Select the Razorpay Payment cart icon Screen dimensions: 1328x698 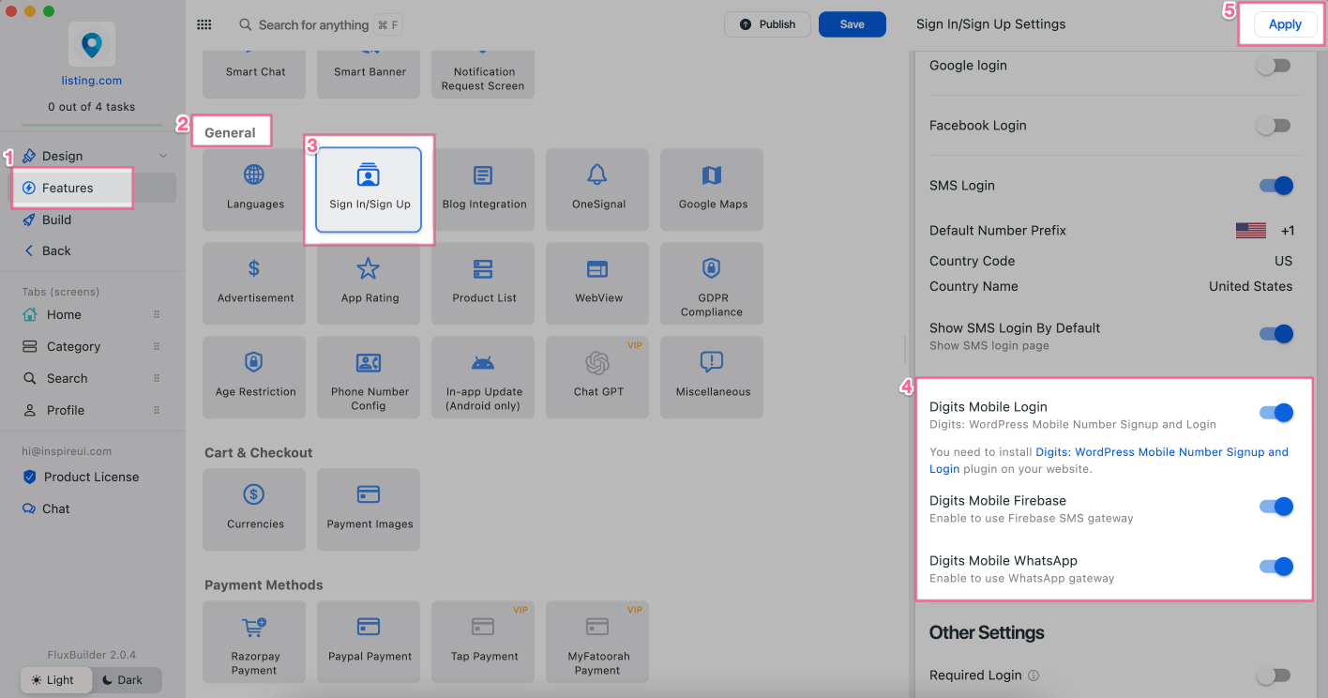point(254,628)
